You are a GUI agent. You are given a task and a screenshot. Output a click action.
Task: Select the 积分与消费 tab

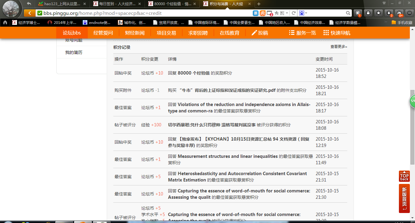pyautogui.click(x=227, y=4)
